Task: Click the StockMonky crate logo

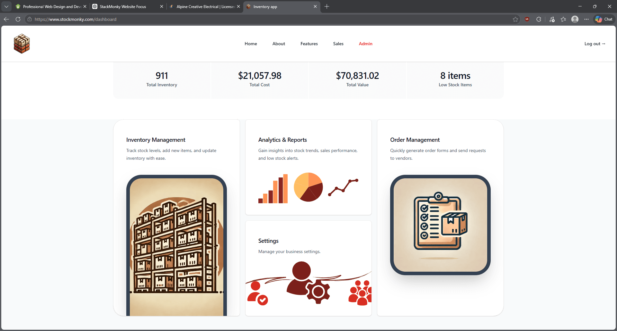Action: point(22,44)
